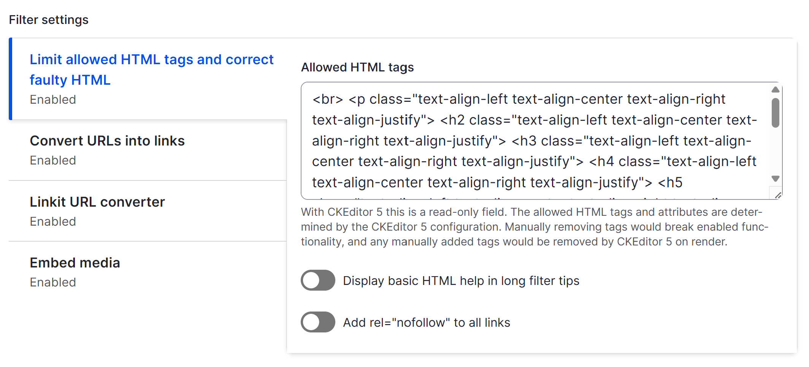Click the textarea resize grip handle

778,195
